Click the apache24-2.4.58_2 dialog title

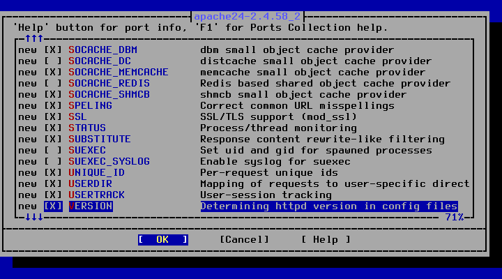pyautogui.click(x=247, y=16)
